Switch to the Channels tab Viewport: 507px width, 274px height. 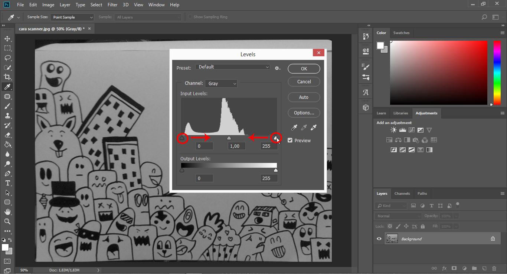(x=402, y=193)
